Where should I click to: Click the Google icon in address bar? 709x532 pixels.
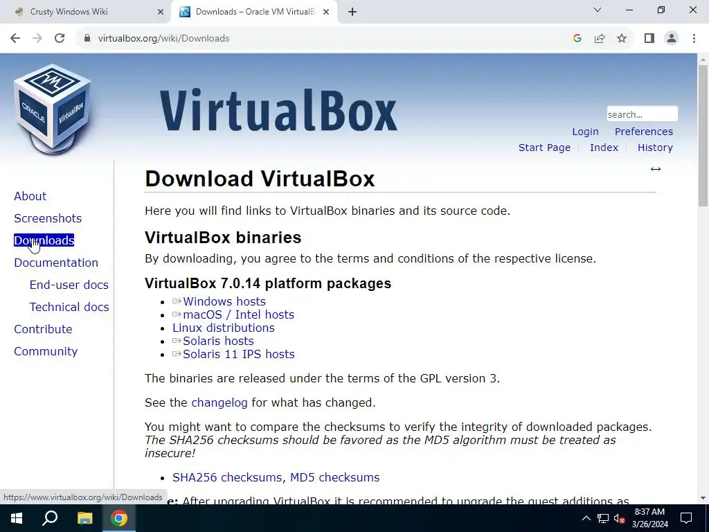[x=577, y=39]
